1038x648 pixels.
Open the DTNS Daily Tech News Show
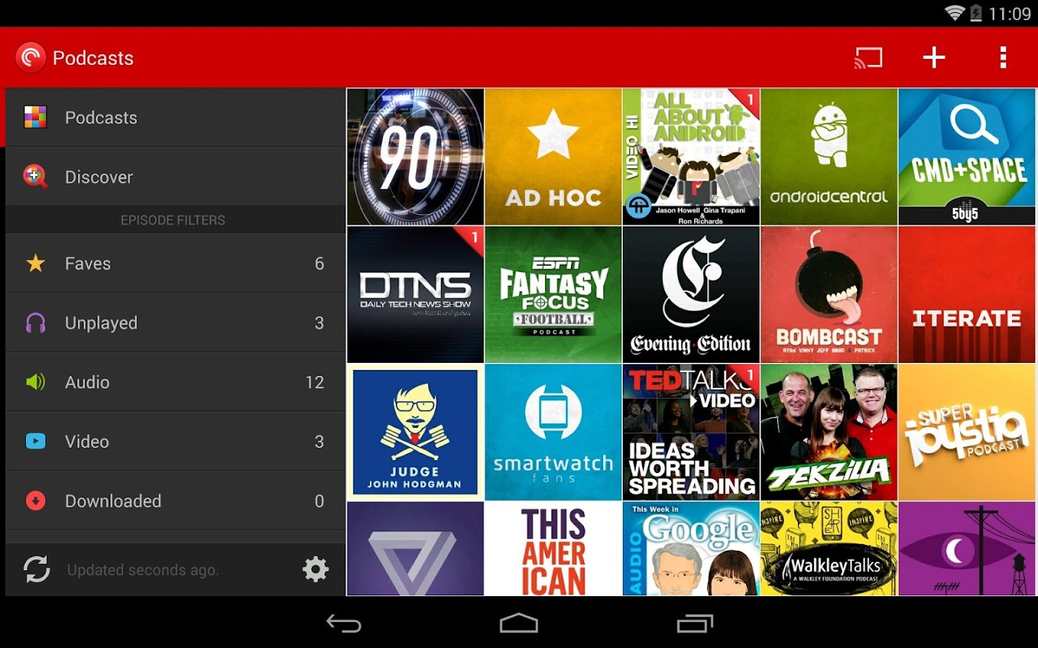pos(415,294)
